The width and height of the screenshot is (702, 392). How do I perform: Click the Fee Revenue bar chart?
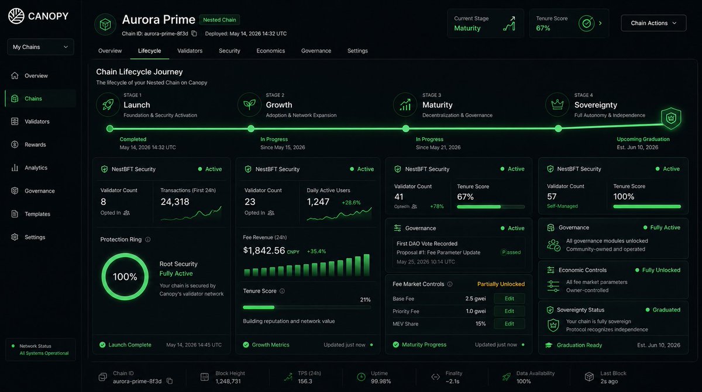tap(307, 265)
